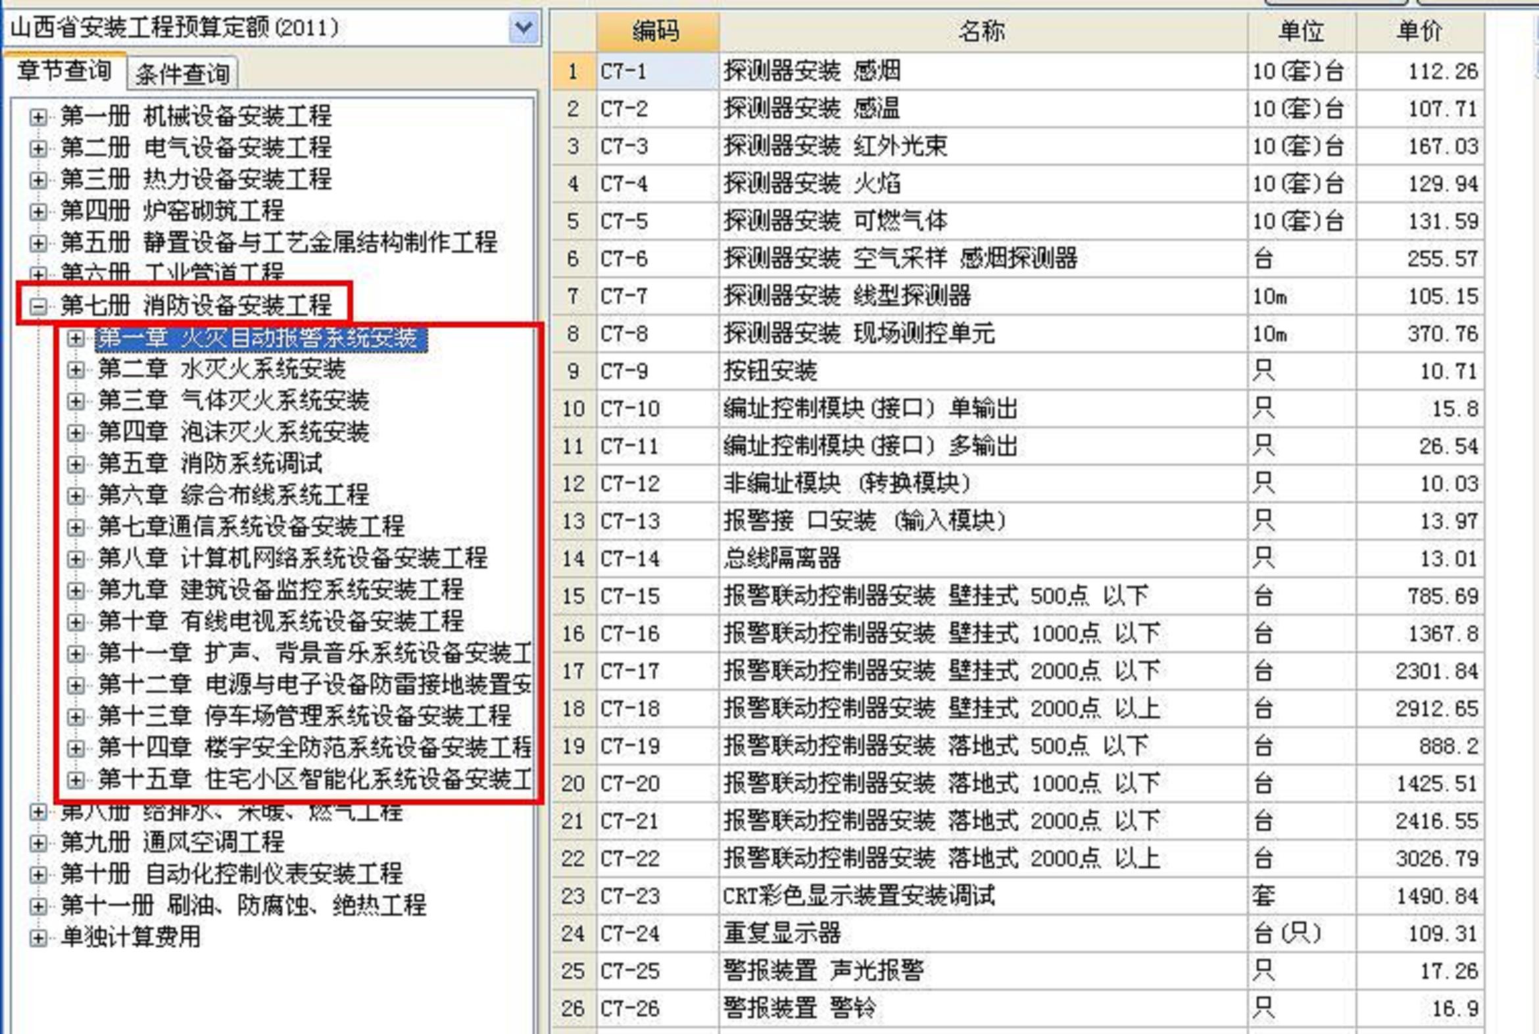Viewport: 1539px width, 1034px height.
Task: Select row 探测器安装 红外光束
Action: (x=1018, y=146)
